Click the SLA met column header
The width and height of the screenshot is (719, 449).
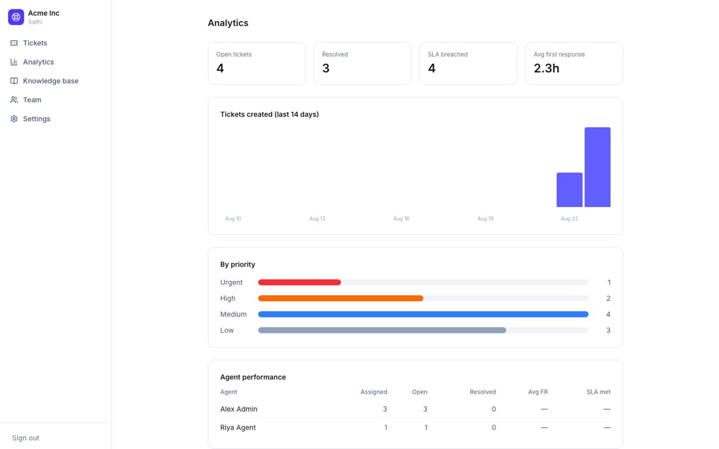coord(598,392)
